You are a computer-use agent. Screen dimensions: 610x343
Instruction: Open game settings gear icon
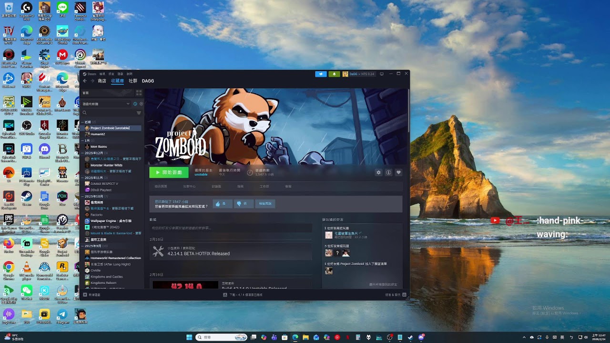(x=378, y=172)
